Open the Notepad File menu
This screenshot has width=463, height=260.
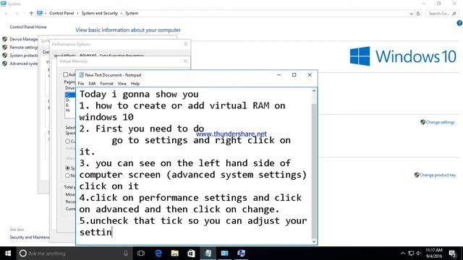click(x=80, y=84)
